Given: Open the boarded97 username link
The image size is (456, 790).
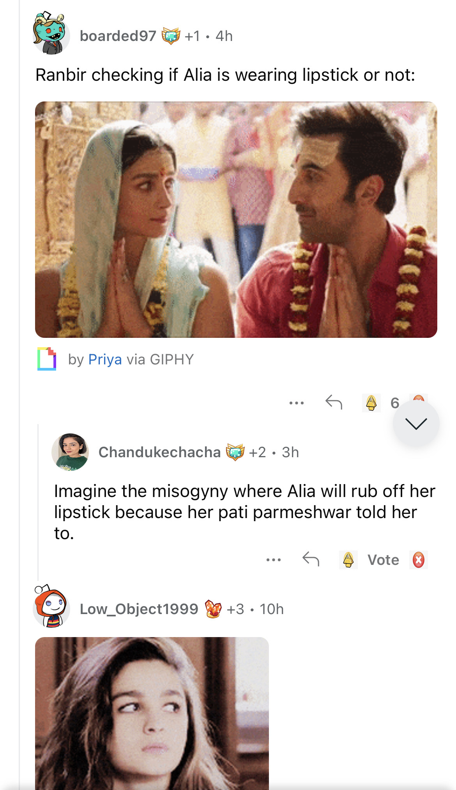Looking at the screenshot, I should (118, 36).
